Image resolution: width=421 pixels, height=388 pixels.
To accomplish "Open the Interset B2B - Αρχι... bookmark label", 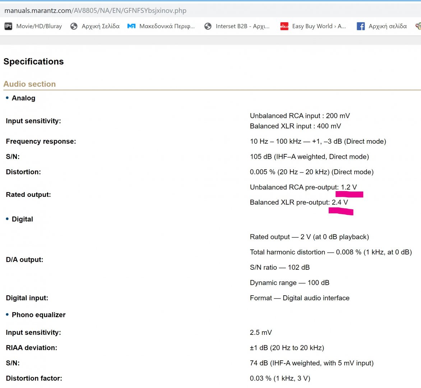I will tap(242, 26).
